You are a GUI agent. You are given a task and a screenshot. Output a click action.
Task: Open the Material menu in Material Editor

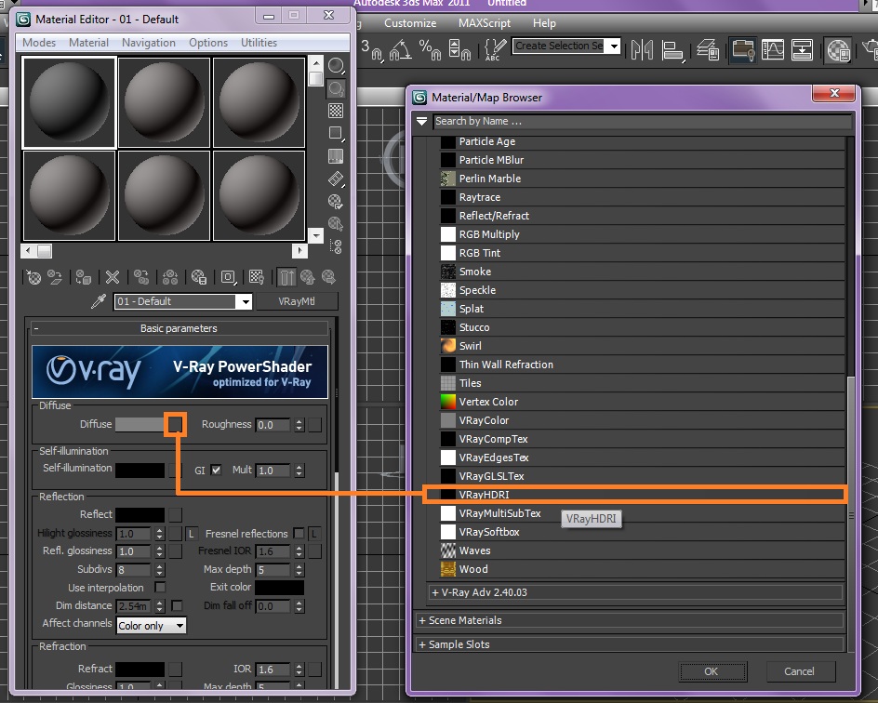[88, 43]
